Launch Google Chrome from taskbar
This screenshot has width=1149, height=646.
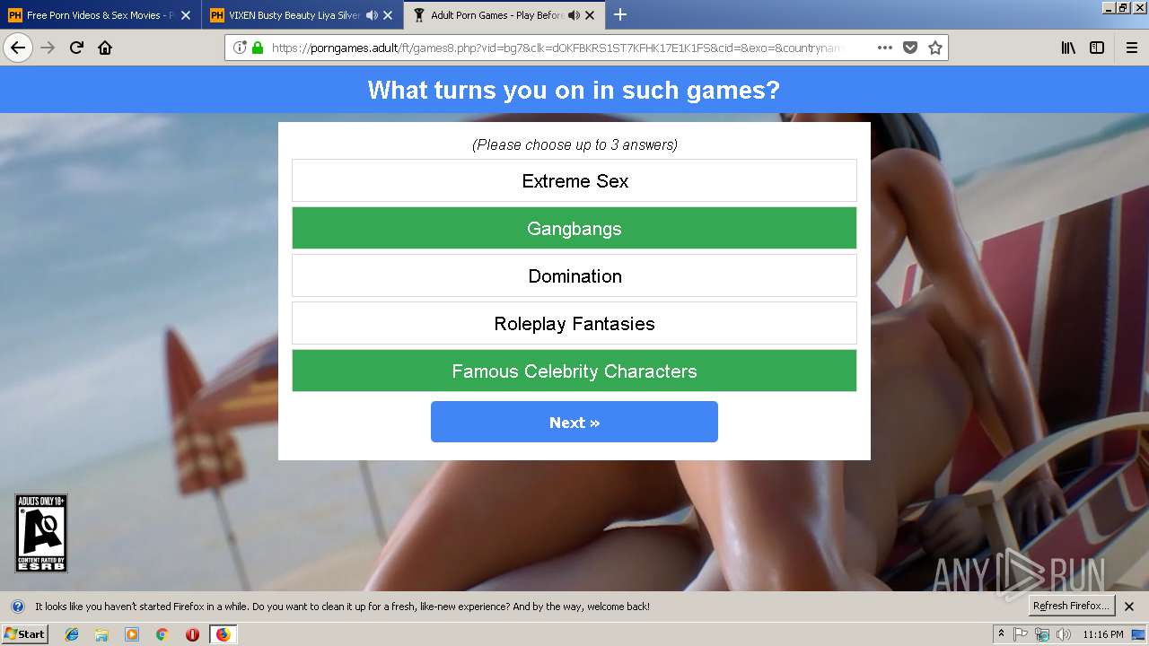[x=162, y=634]
